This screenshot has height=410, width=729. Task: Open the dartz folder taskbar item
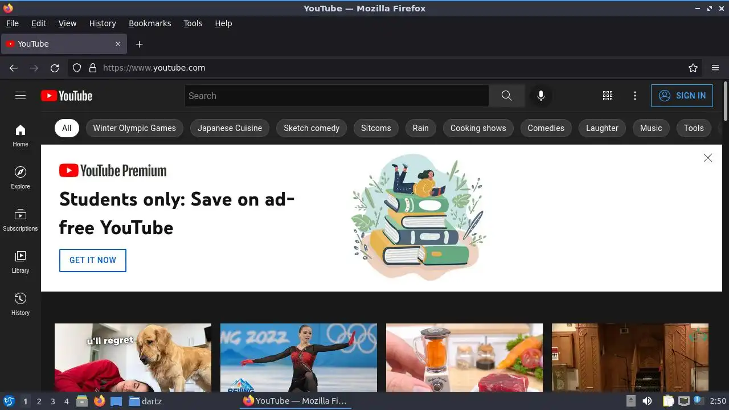(x=145, y=401)
